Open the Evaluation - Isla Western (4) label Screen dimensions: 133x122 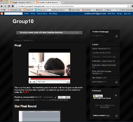(x=104, y=57)
